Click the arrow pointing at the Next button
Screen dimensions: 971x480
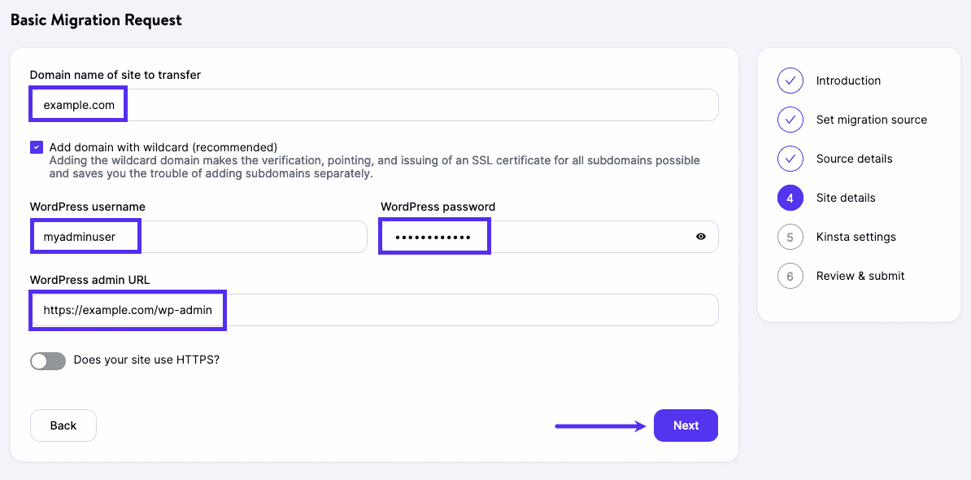(599, 425)
